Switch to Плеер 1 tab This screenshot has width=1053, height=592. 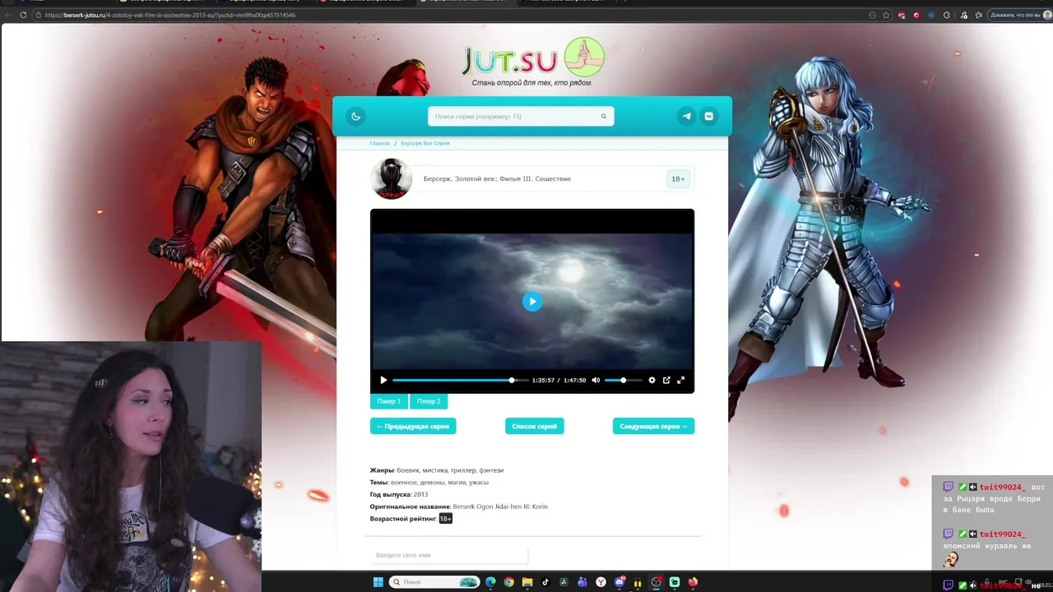tap(389, 401)
